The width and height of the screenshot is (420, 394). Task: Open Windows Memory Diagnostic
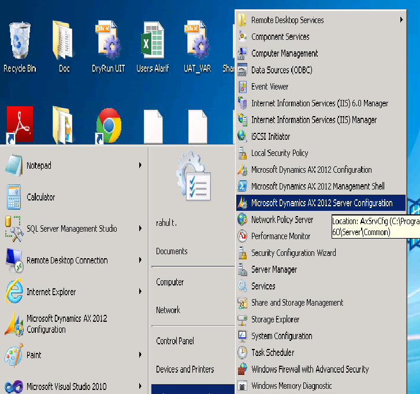[x=321, y=386]
